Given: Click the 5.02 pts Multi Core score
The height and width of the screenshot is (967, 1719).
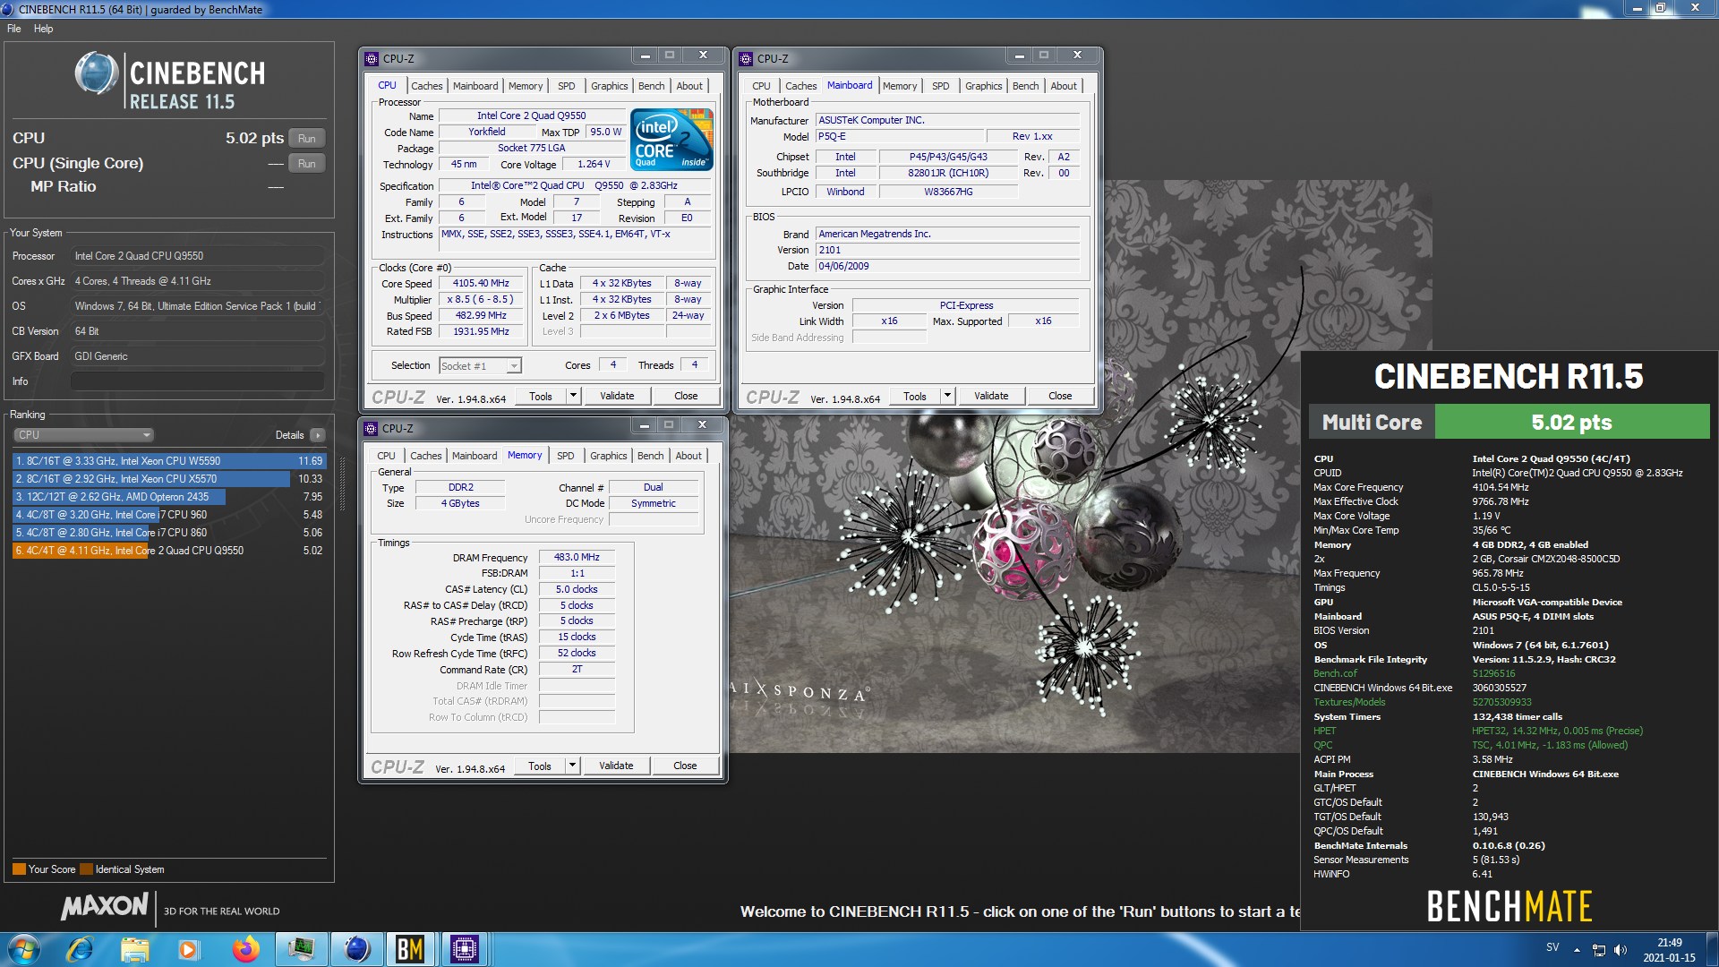Looking at the screenshot, I should pyautogui.click(x=1571, y=422).
